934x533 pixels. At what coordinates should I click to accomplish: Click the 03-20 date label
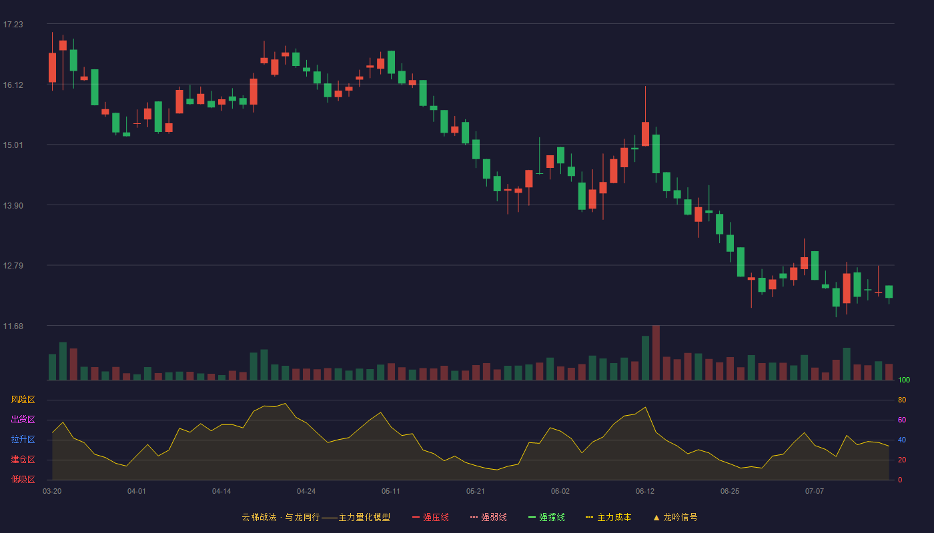tap(52, 491)
